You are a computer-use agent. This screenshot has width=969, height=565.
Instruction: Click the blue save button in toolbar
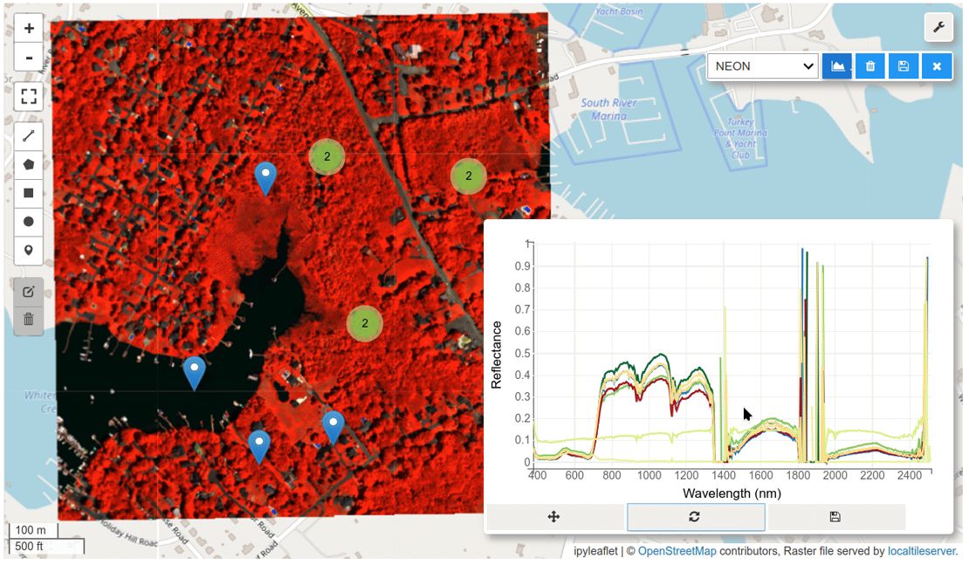[x=904, y=66]
